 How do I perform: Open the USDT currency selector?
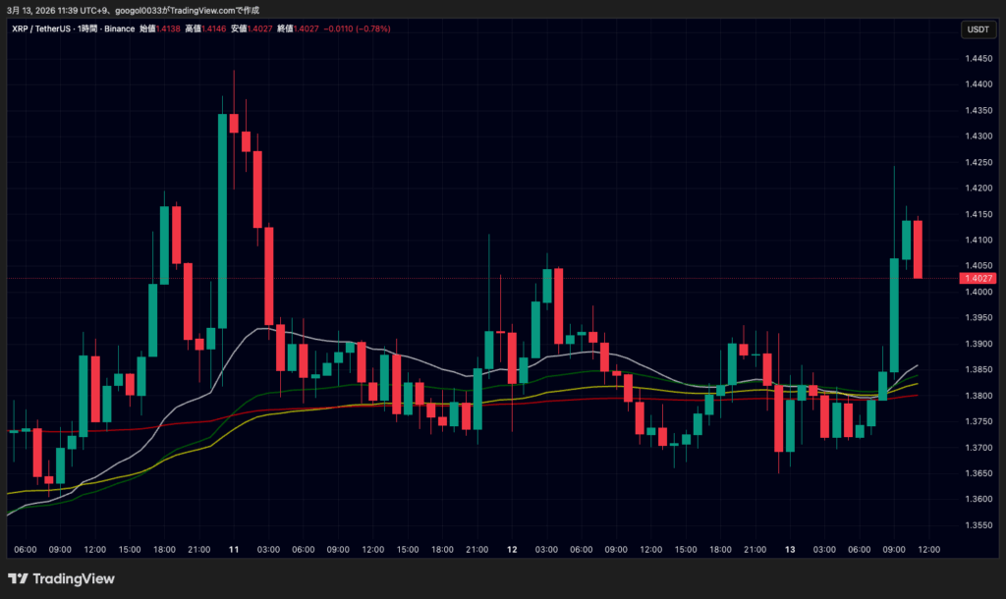point(978,29)
